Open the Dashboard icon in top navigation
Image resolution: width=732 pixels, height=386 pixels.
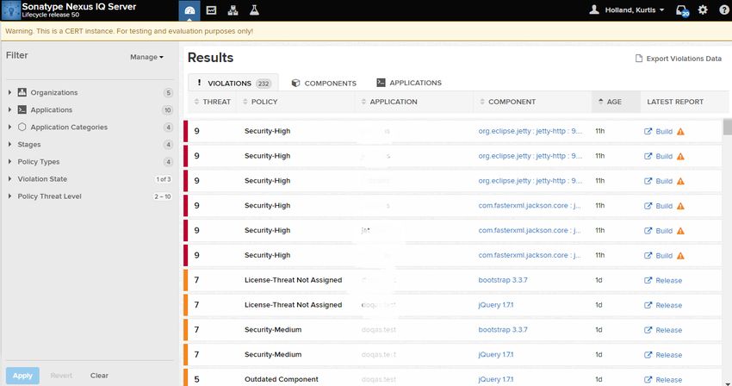(189, 10)
